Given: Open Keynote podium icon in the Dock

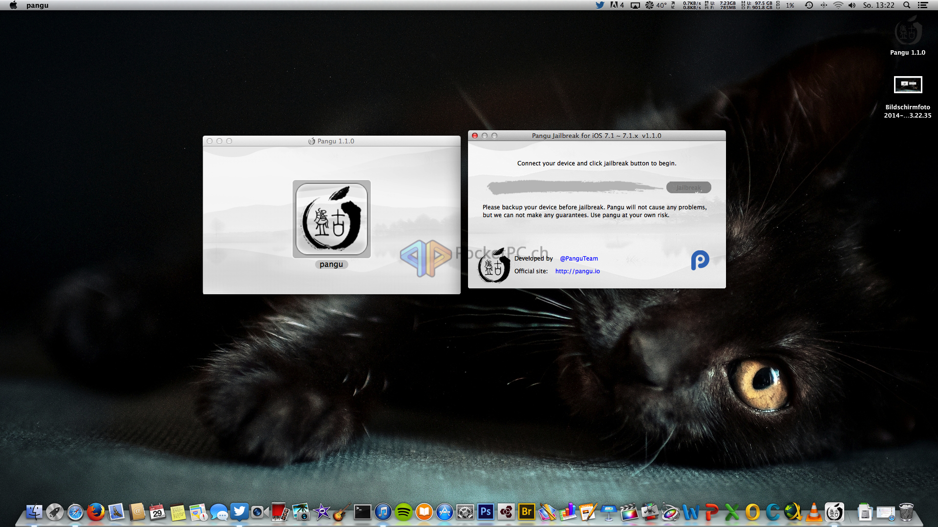Looking at the screenshot, I should [609, 512].
